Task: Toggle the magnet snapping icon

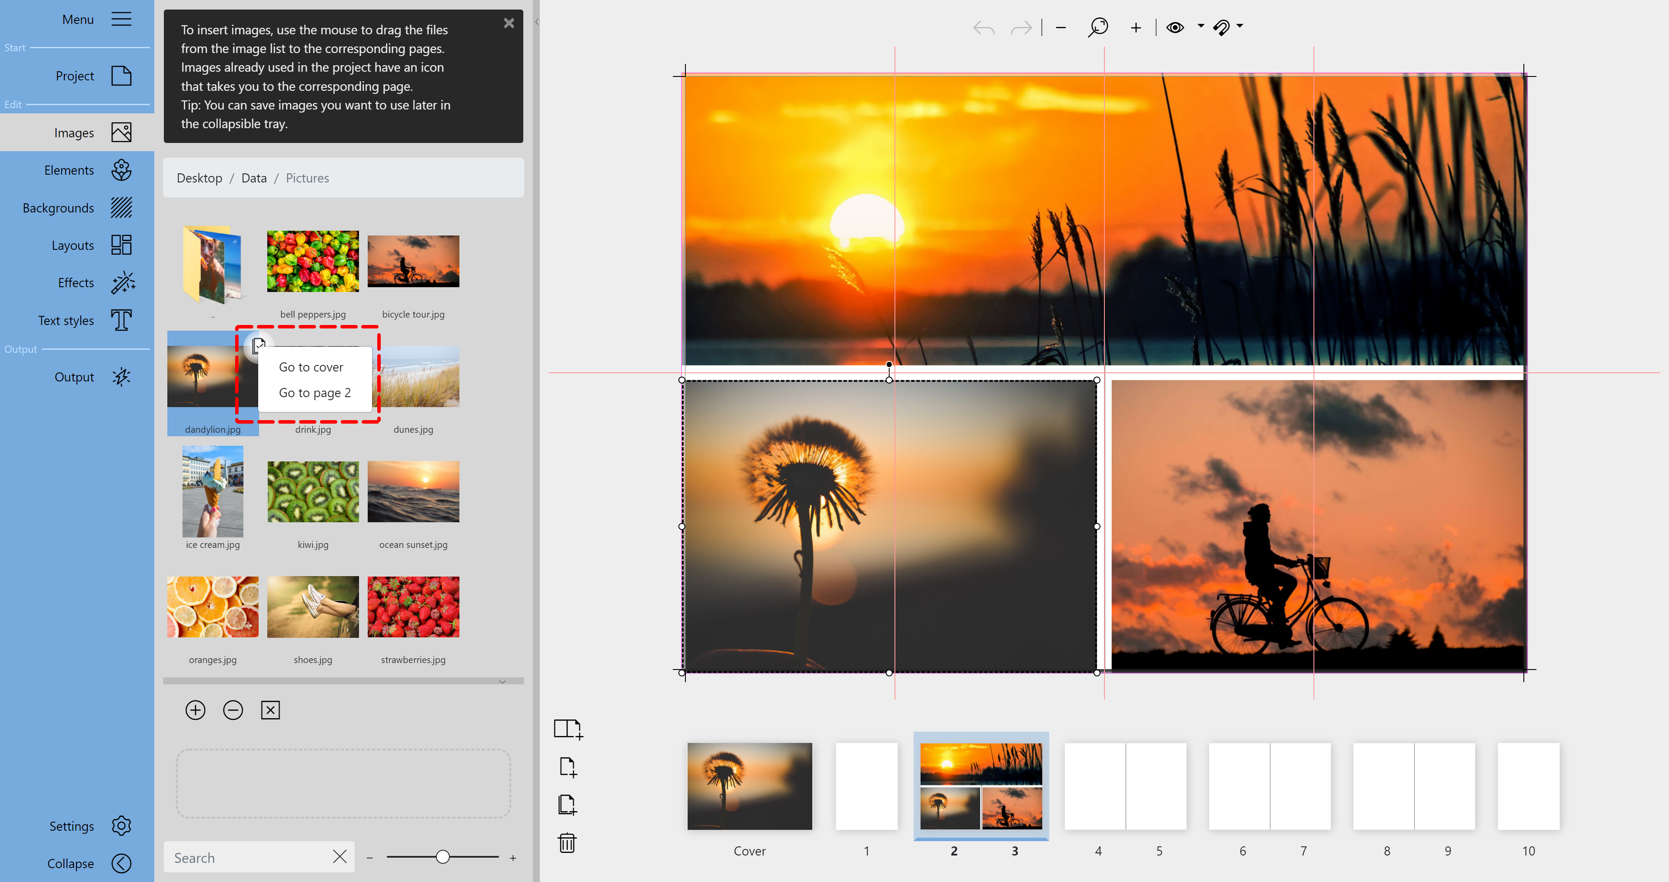Action: [1221, 27]
